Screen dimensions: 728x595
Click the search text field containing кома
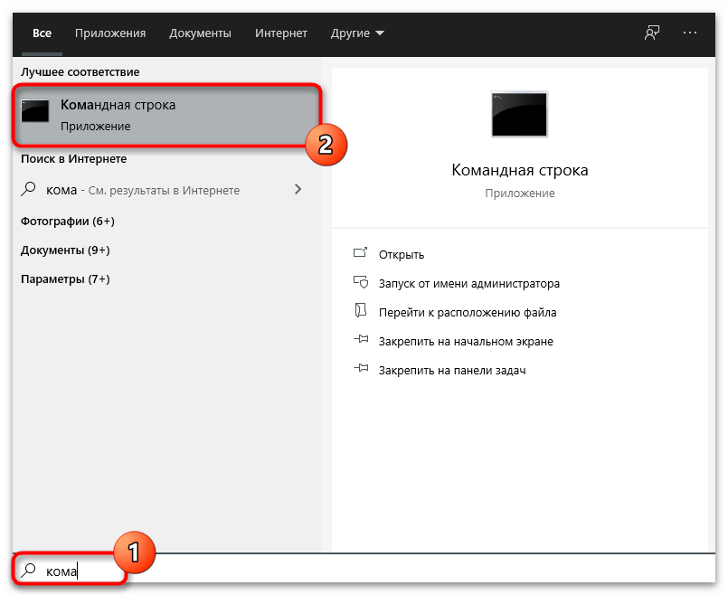(x=362, y=571)
